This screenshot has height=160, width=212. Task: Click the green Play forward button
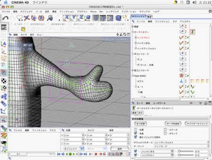74,154
